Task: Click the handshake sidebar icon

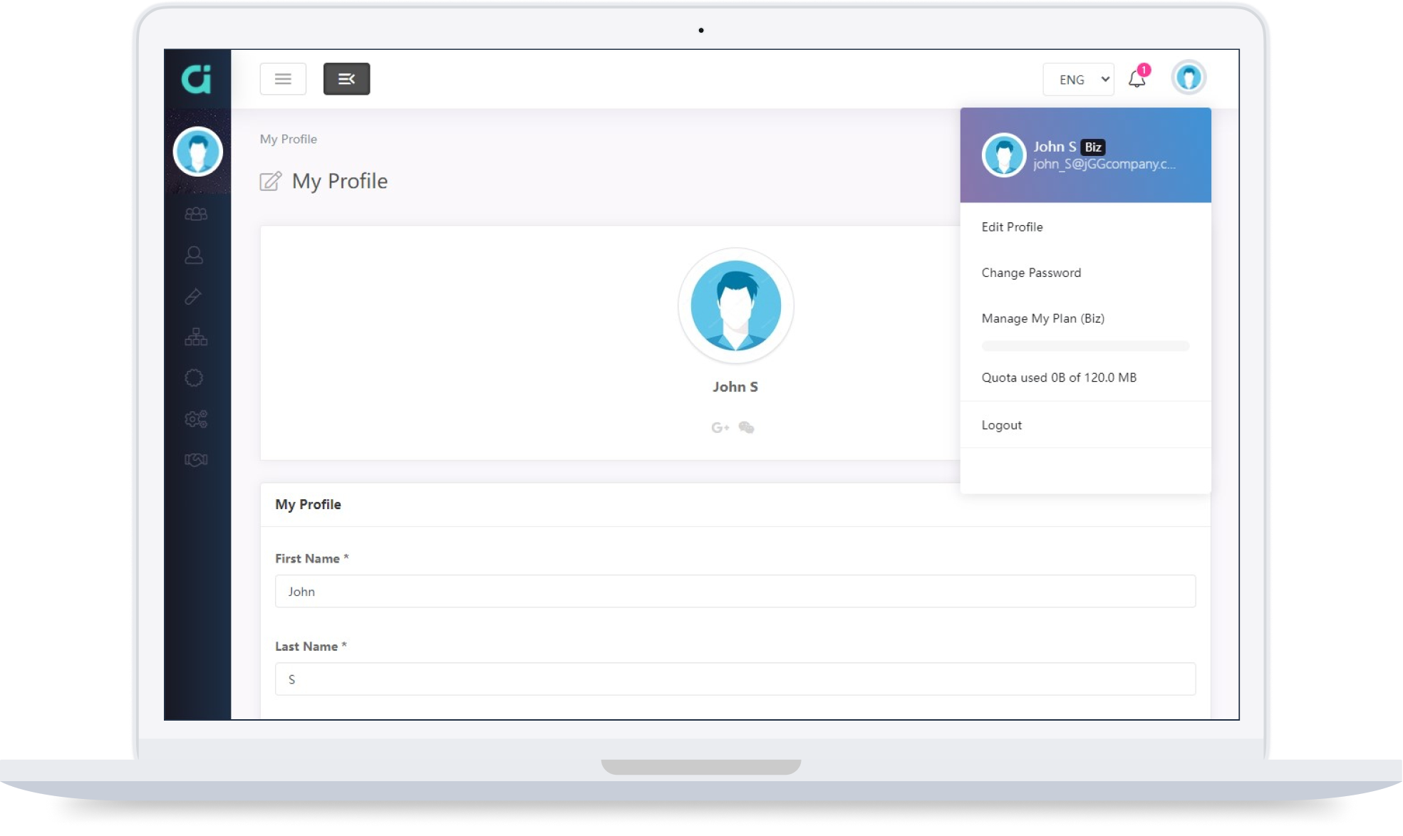Action: (x=196, y=460)
